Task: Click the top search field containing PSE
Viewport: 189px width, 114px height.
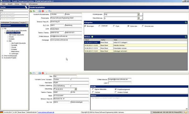Action: click(x=14, y=11)
